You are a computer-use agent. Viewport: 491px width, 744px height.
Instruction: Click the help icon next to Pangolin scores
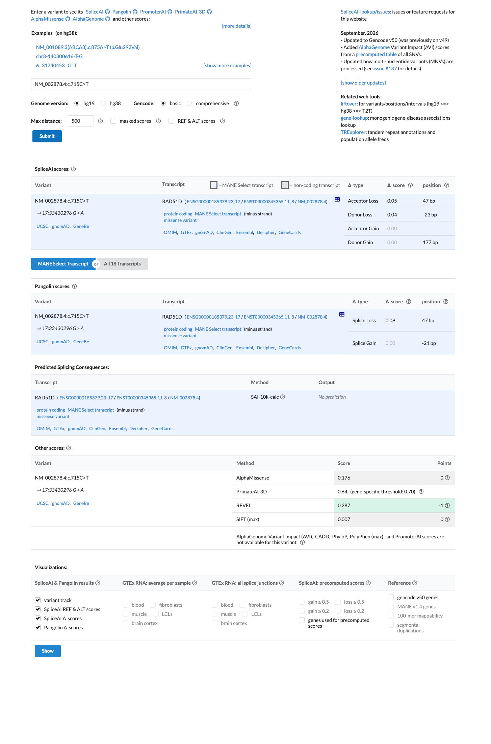(75, 286)
